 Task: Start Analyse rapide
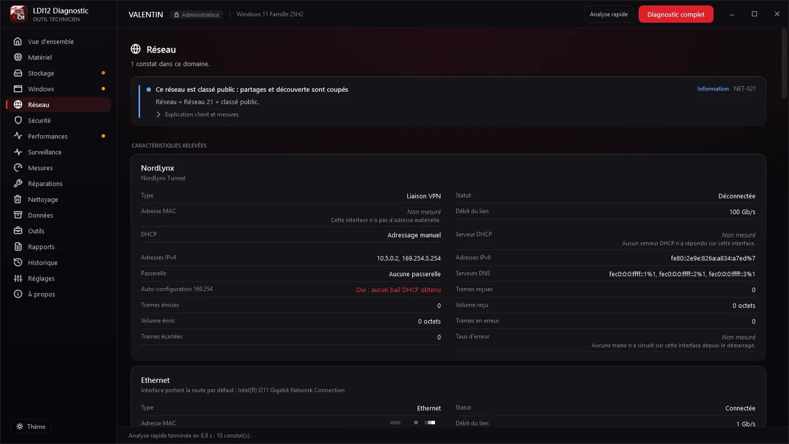point(609,14)
